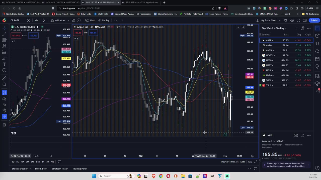Toggle drawing sync link icon
321x180 pixels.
tap(4, 116)
